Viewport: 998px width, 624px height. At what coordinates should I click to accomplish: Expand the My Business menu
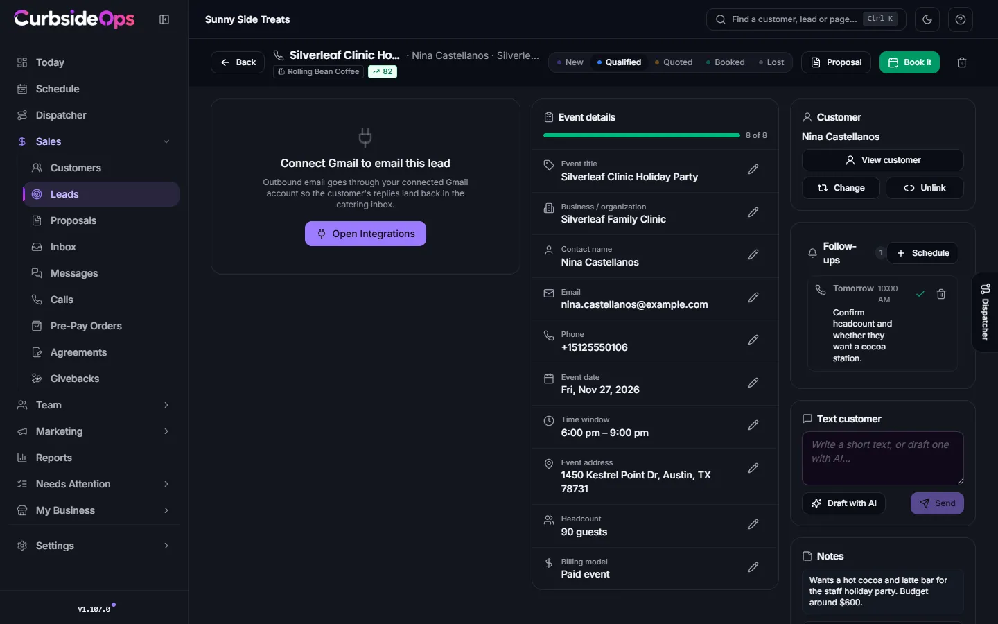(94, 510)
